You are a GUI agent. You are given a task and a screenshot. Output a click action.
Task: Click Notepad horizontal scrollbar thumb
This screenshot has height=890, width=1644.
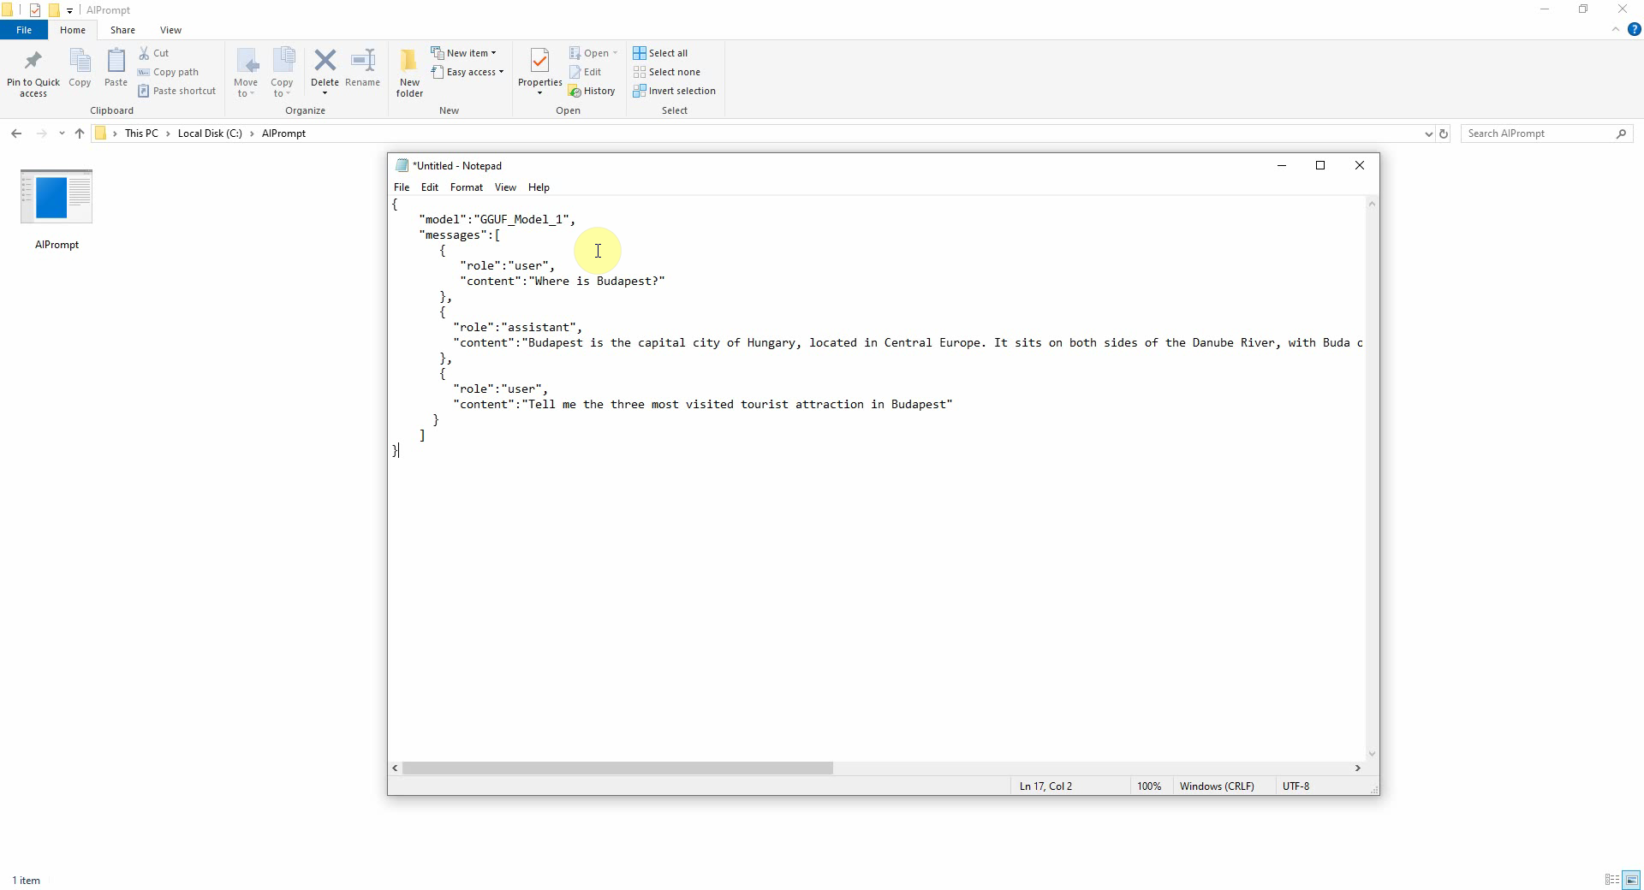(617, 768)
